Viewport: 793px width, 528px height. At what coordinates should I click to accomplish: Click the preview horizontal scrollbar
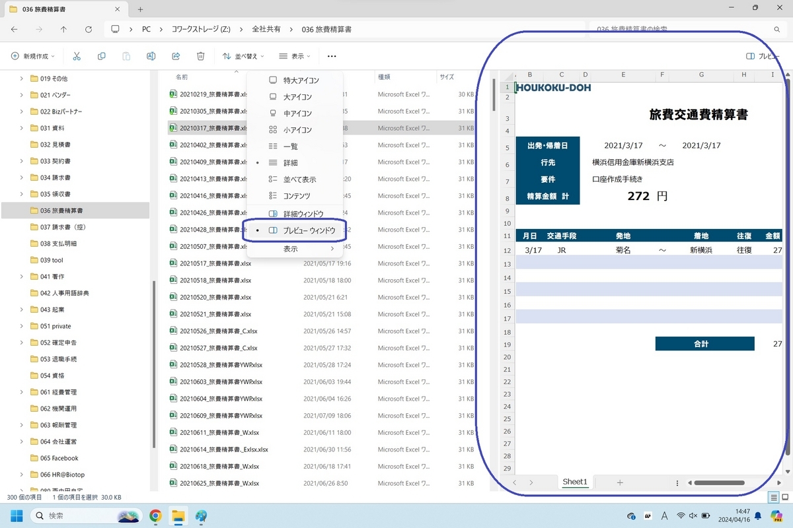tap(719, 482)
